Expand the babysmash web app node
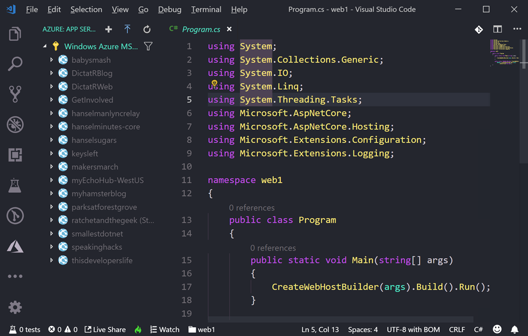Screen dimensions: 528x336 click(x=51, y=60)
